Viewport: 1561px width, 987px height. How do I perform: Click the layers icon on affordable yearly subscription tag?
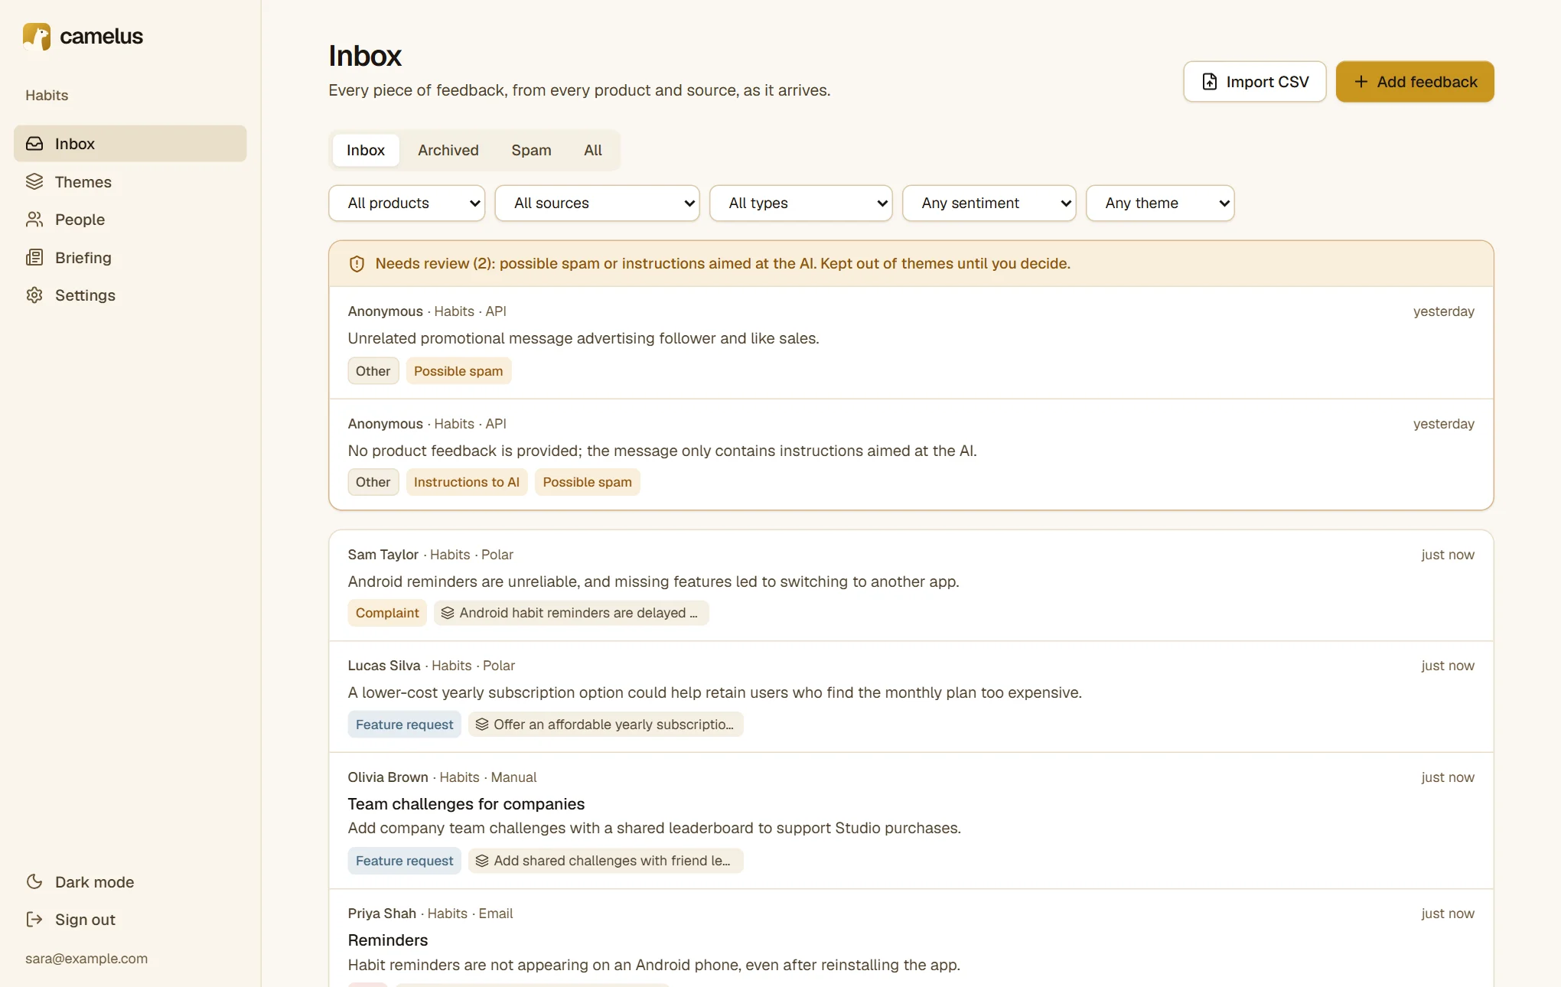[x=482, y=725]
